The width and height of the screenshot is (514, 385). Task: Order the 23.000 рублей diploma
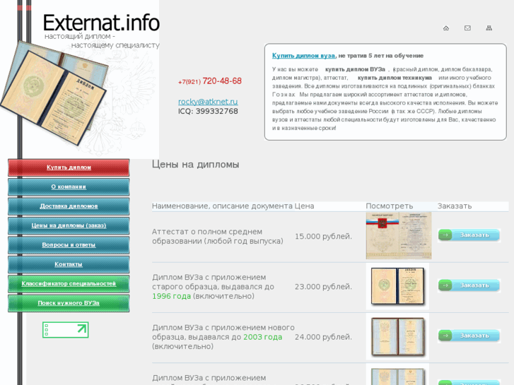click(x=469, y=285)
